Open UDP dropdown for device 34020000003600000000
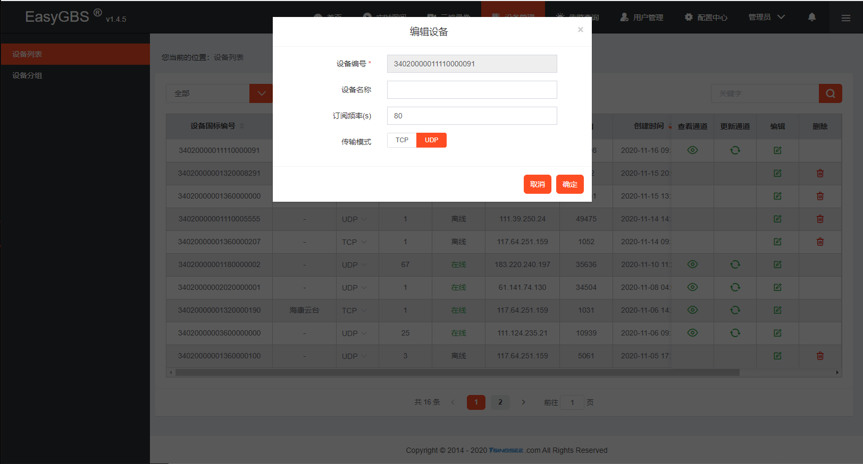 pos(354,333)
